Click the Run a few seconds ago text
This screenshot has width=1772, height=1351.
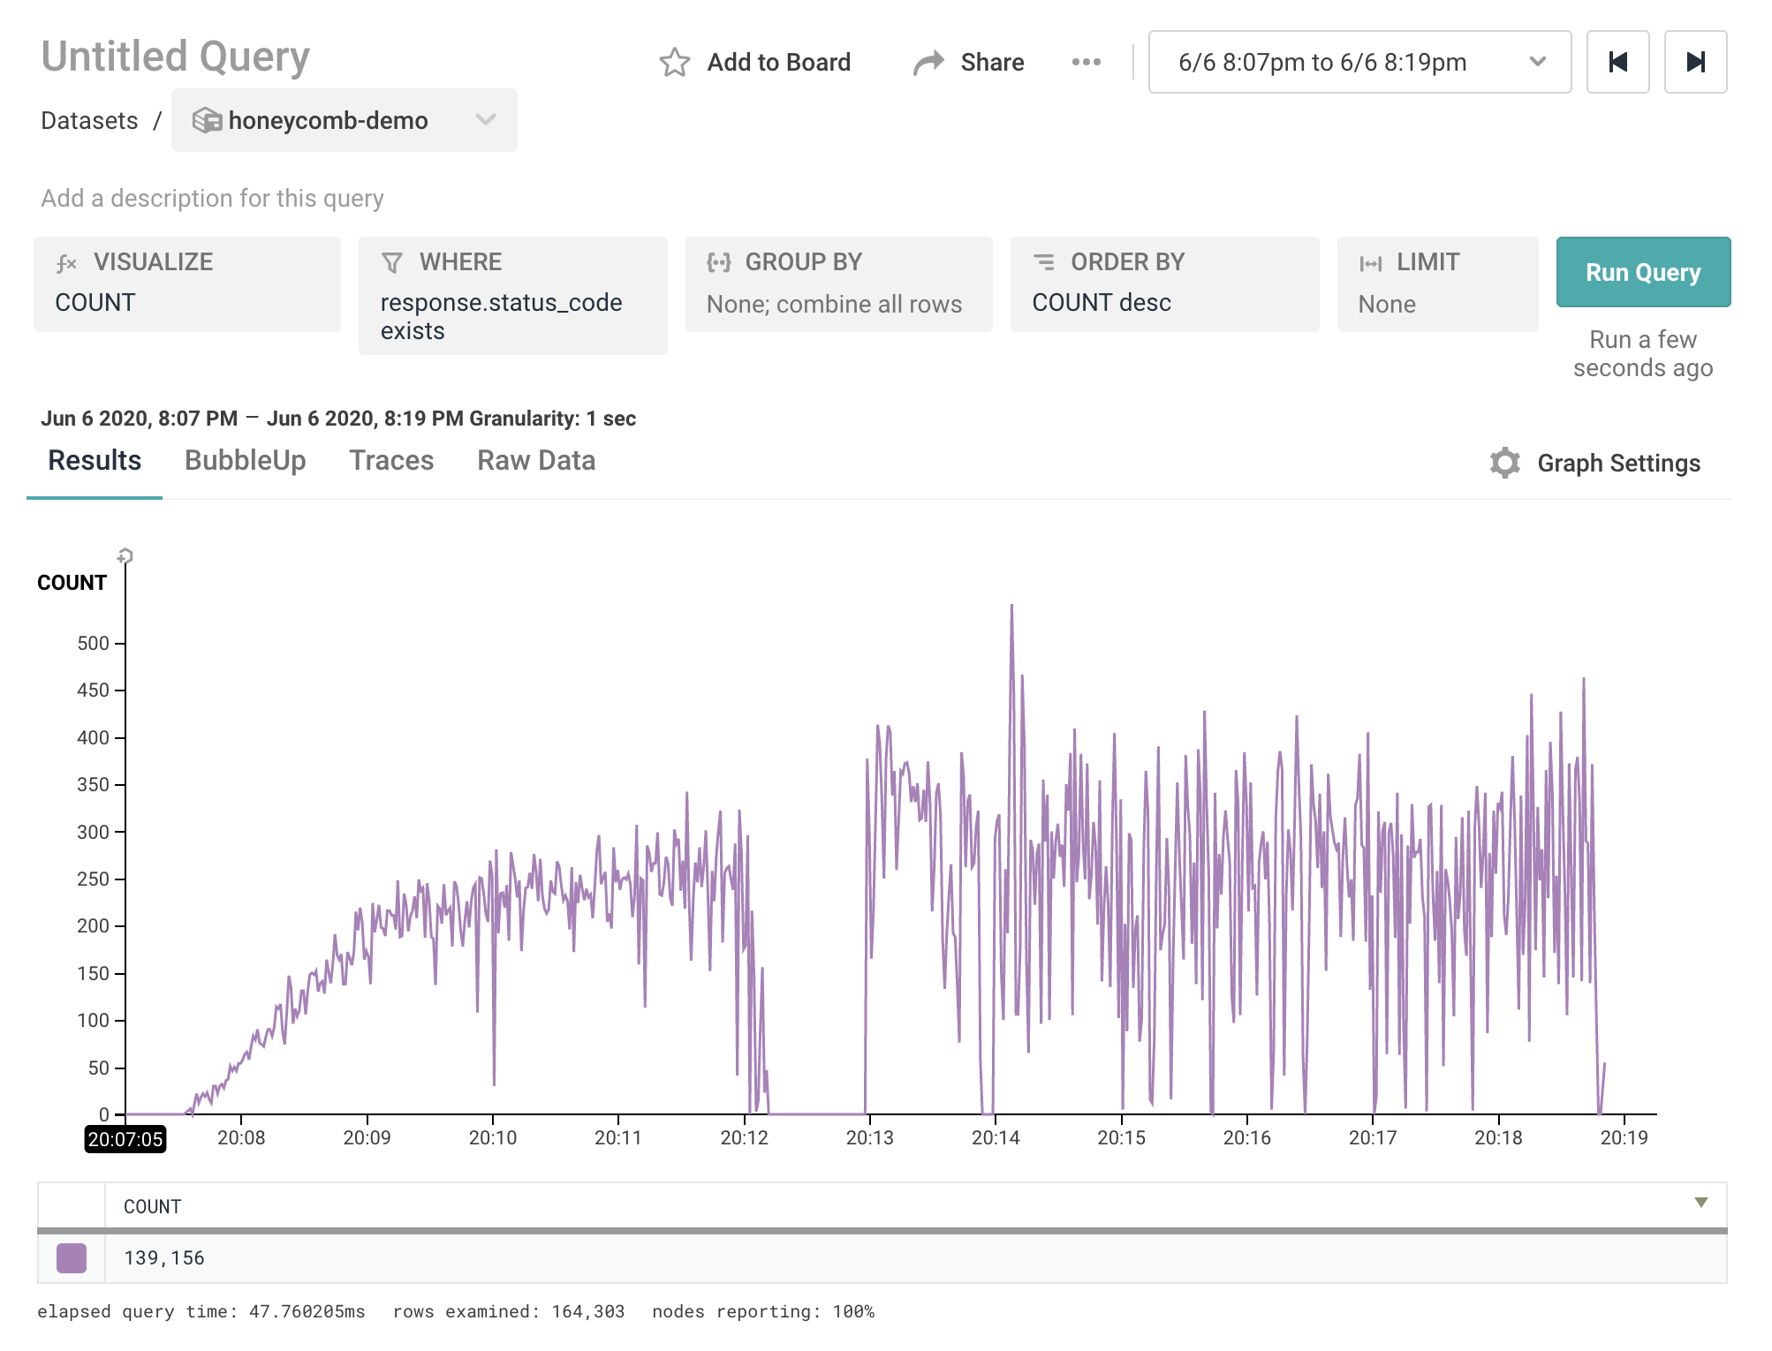pyautogui.click(x=1643, y=353)
